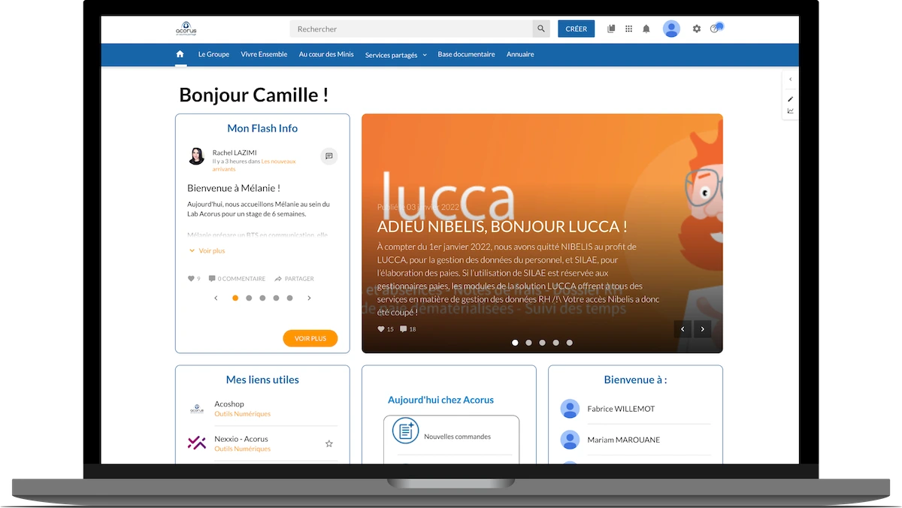Image resolution: width=902 pixels, height=508 pixels.
Task: Go to the home icon tab
Action: 180,54
